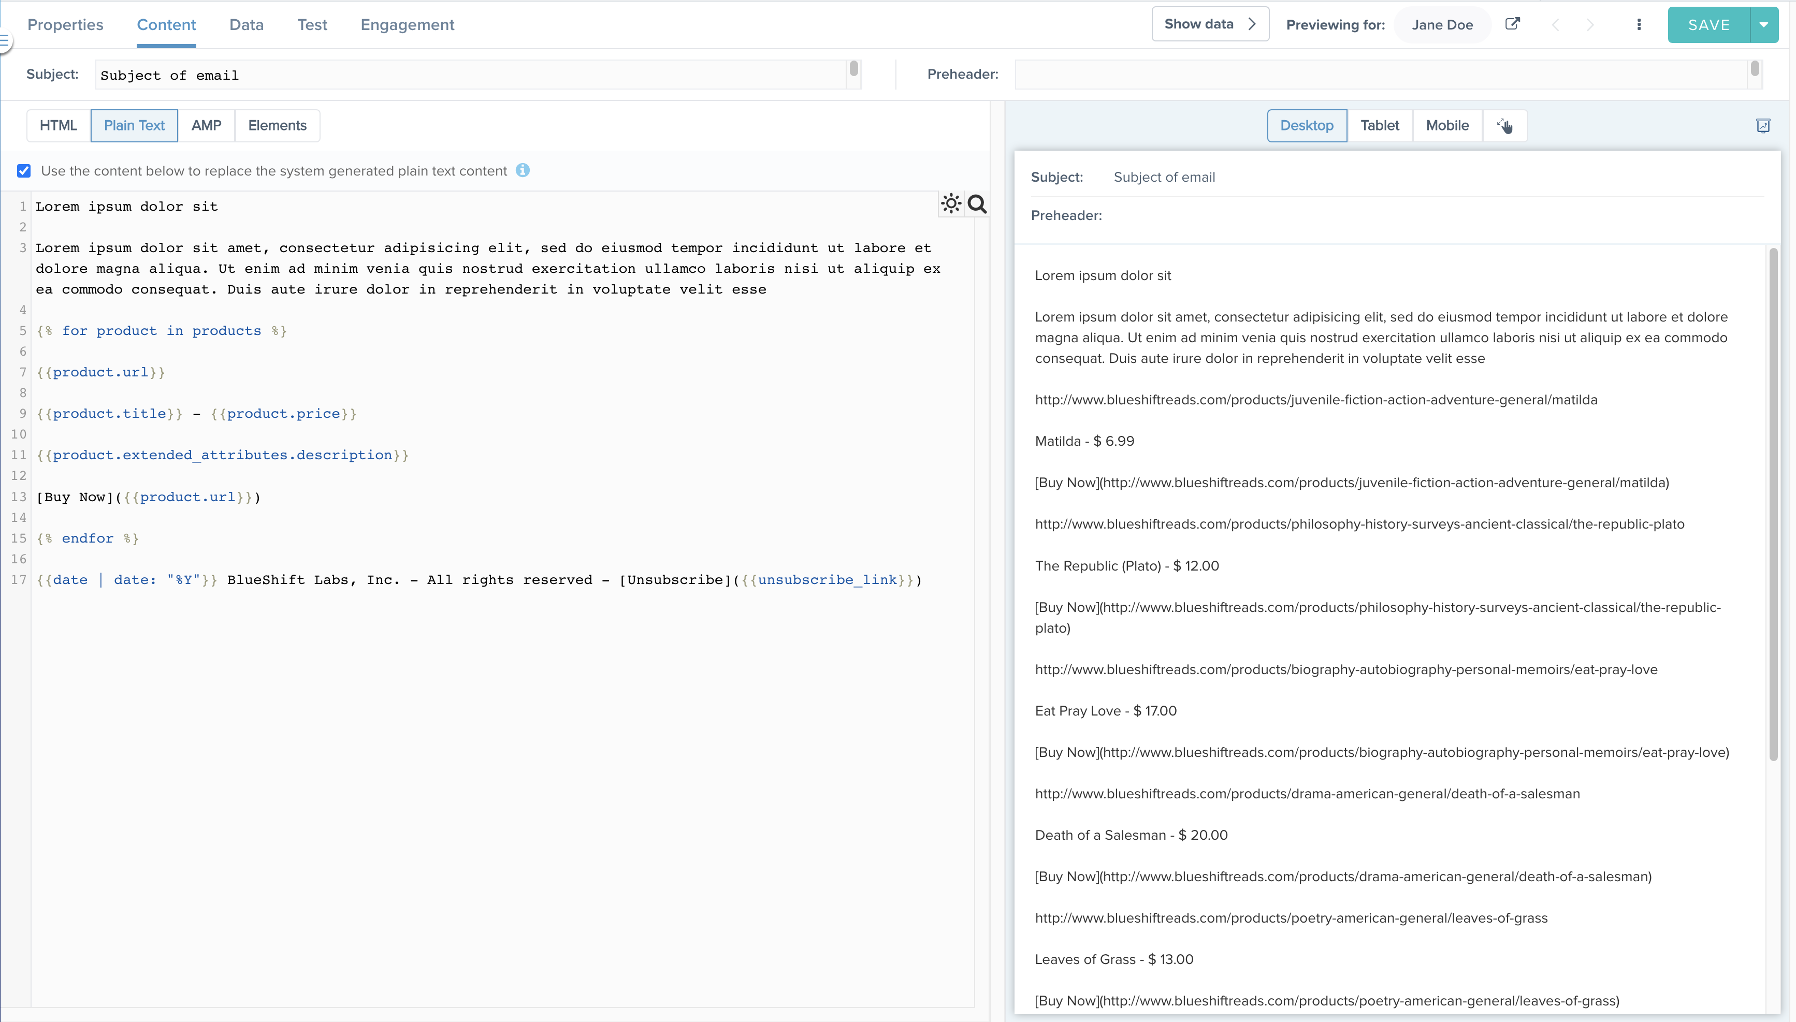Click the info icon beside plain text checkbox
1796x1022 pixels.
point(523,170)
